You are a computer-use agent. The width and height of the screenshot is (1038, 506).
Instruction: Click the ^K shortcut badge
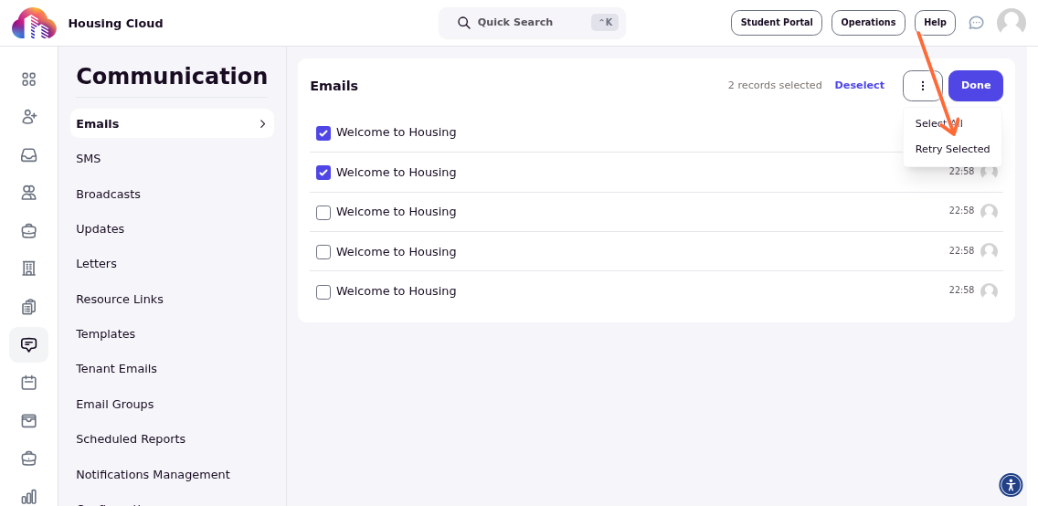(605, 23)
